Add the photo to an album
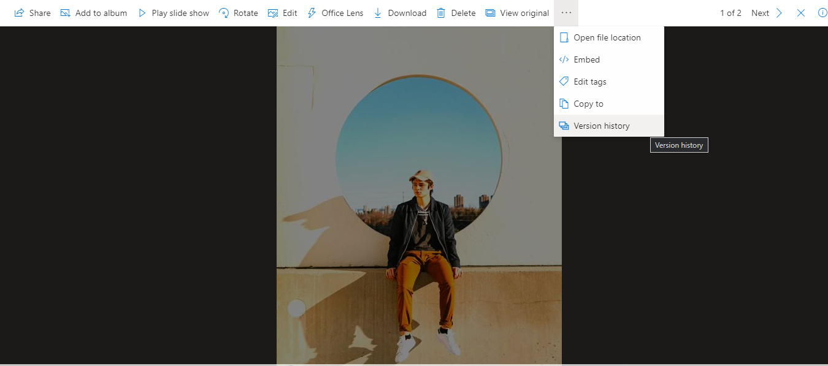 [93, 12]
